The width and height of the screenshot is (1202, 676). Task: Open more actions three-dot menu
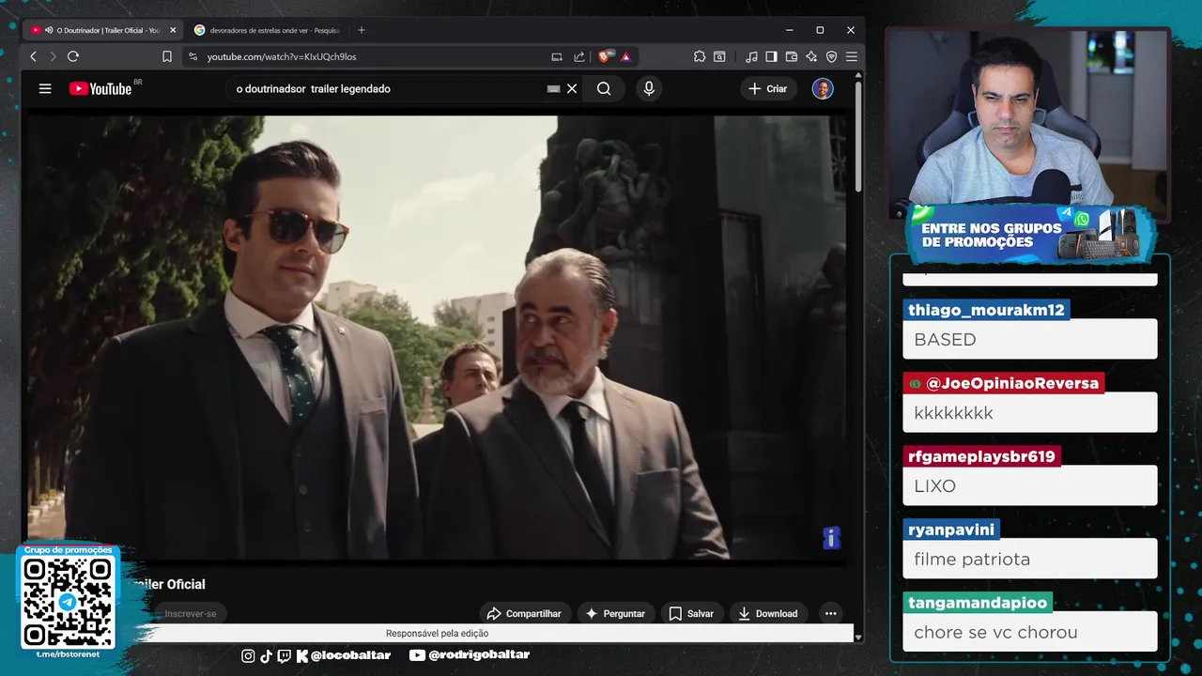(830, 613)
